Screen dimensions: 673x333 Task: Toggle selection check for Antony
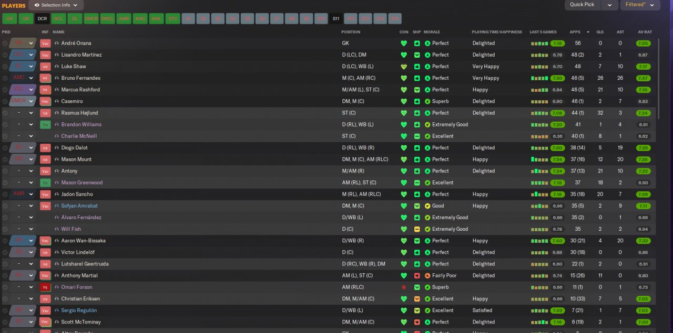(x=5, y=171)
